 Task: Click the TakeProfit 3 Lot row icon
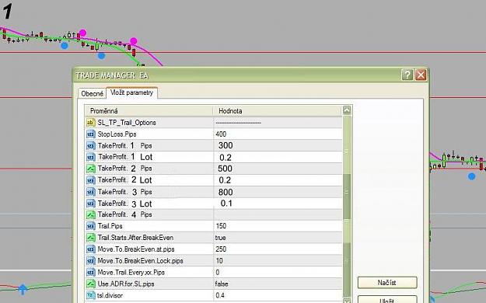point(90,204)
